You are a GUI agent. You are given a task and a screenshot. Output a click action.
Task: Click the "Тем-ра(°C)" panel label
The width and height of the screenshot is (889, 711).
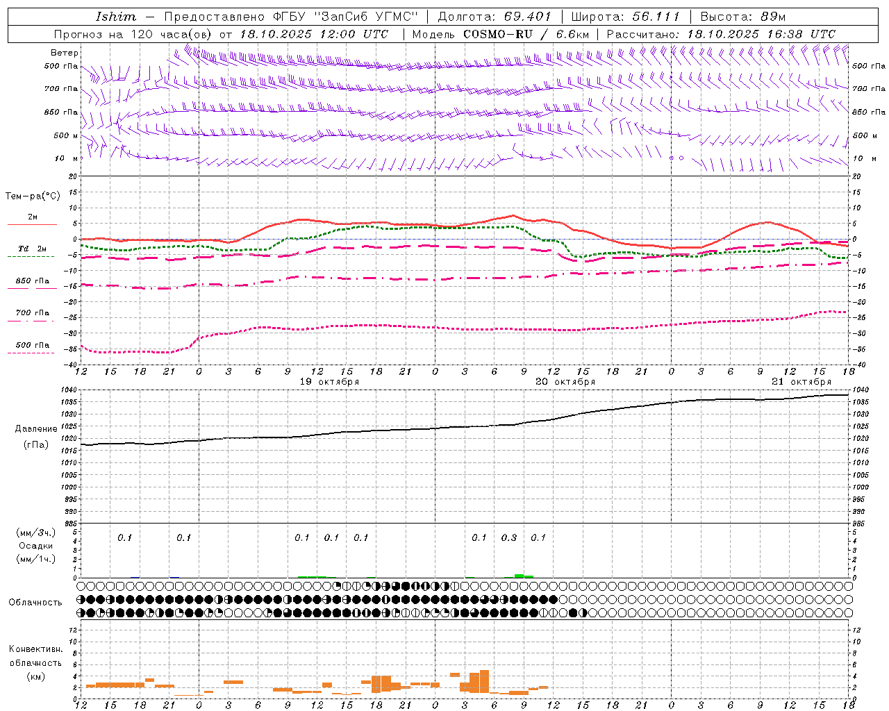[33, 196]
